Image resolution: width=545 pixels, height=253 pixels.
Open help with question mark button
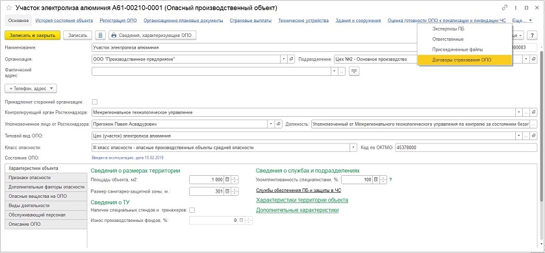[x=532, y=36]
